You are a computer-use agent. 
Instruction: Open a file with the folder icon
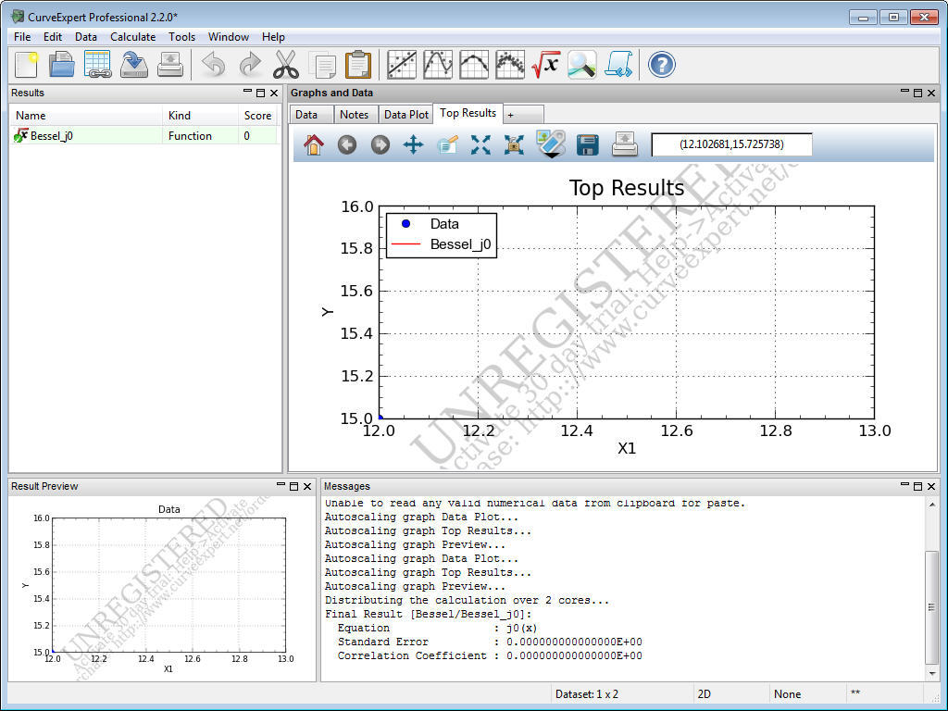pos(61,65)
